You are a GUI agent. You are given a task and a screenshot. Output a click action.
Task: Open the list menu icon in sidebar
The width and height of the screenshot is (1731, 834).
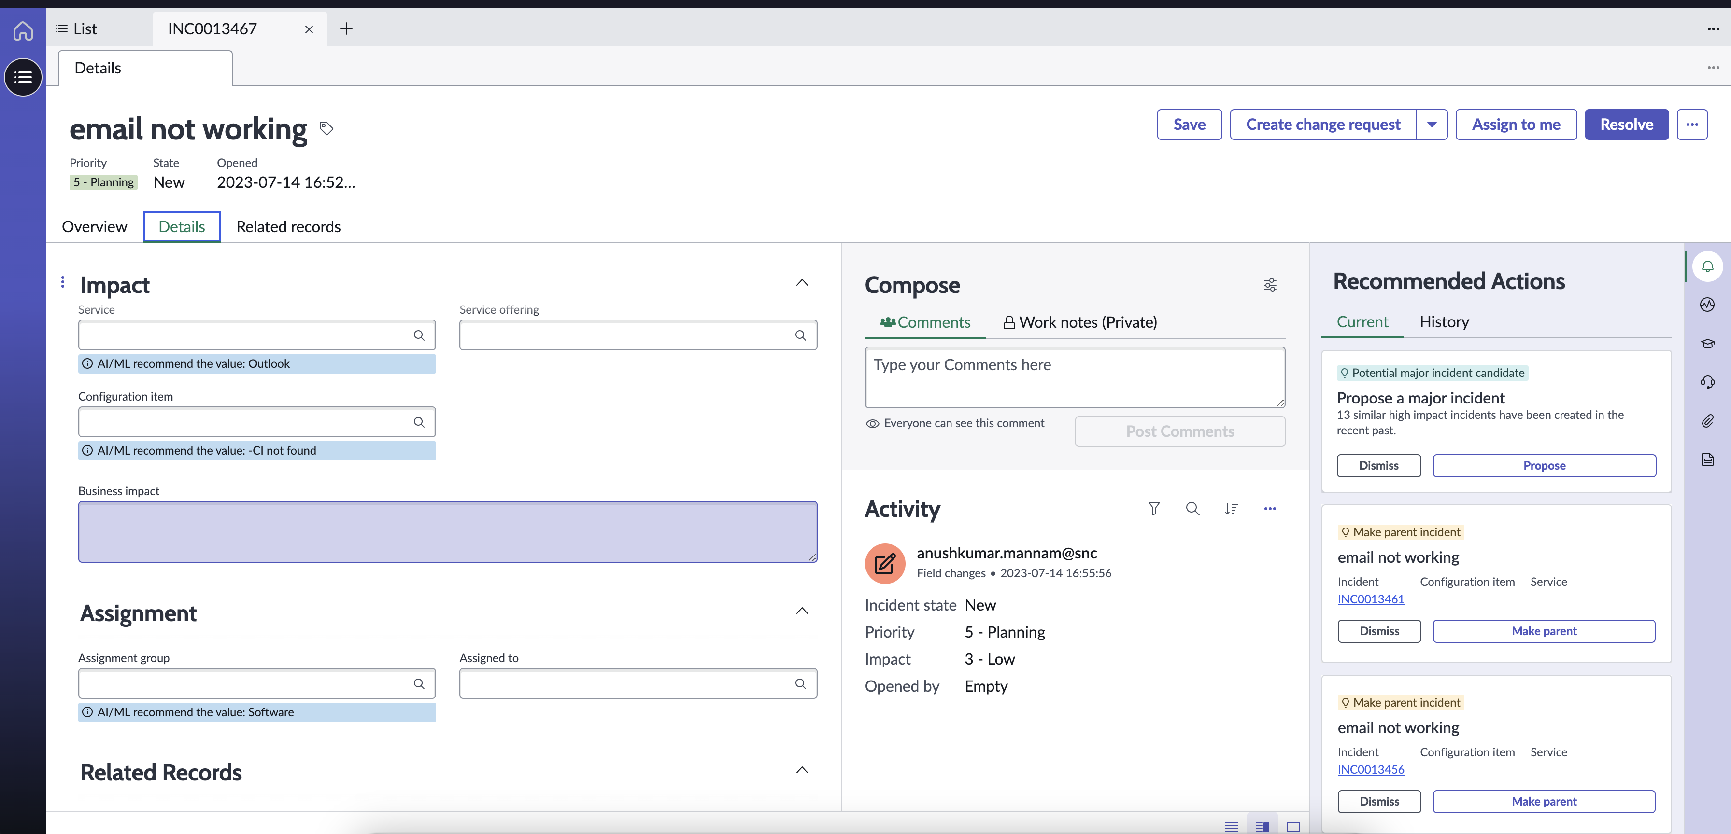pos(23,77)
